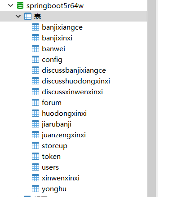Click the table icon beside yonghu

(35, 188)
